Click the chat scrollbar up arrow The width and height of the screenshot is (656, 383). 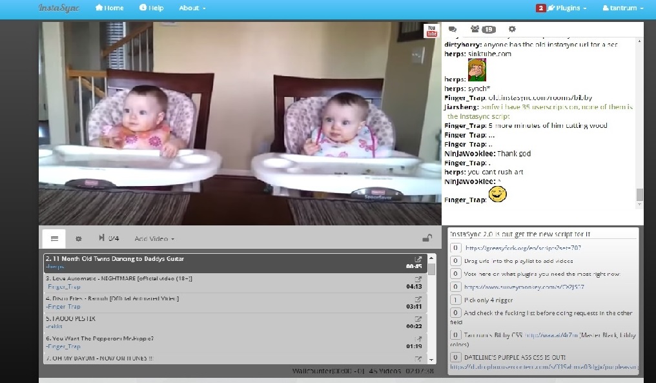[x=639, y=41]
